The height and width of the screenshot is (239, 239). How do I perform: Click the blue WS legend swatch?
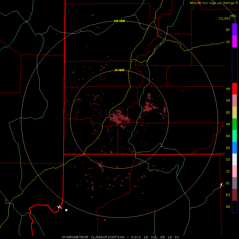pos(234,148)
